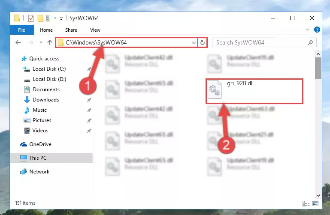This screenshot has width=330, height=215.
Task: Refresh the SysWOW64 folder view
Action: (202, 43)
